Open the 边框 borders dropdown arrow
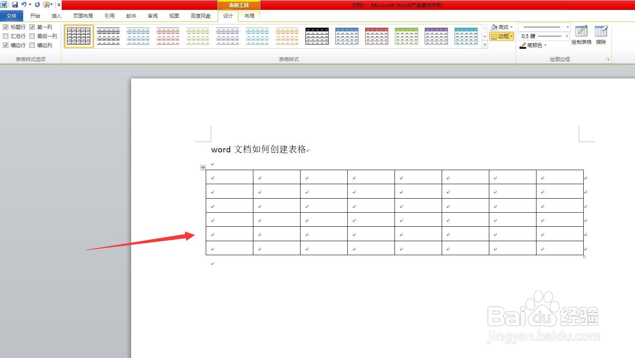635x358 pixels. [x=512, y=36]
